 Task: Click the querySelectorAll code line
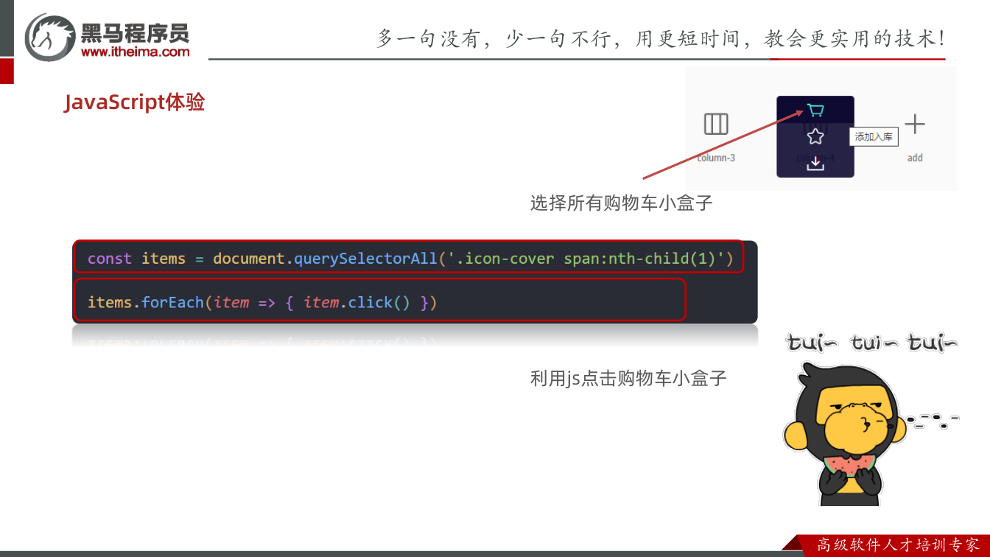coord(409,259)
